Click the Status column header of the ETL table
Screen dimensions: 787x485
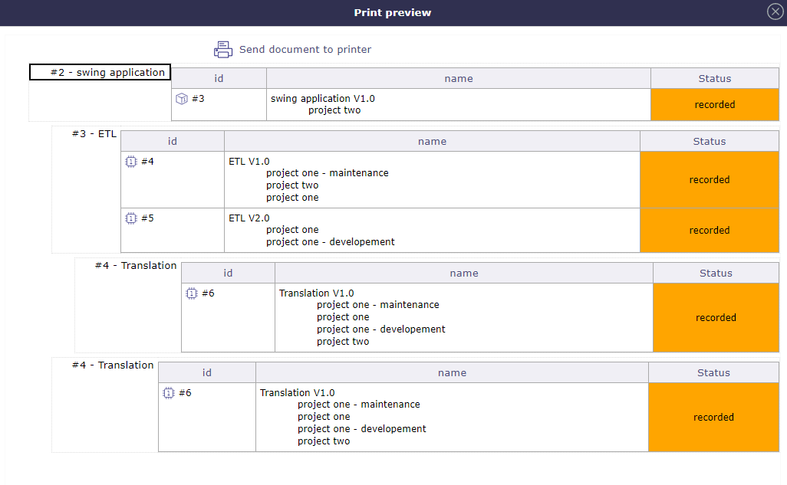pyautogui.click(x=709, y=141)
